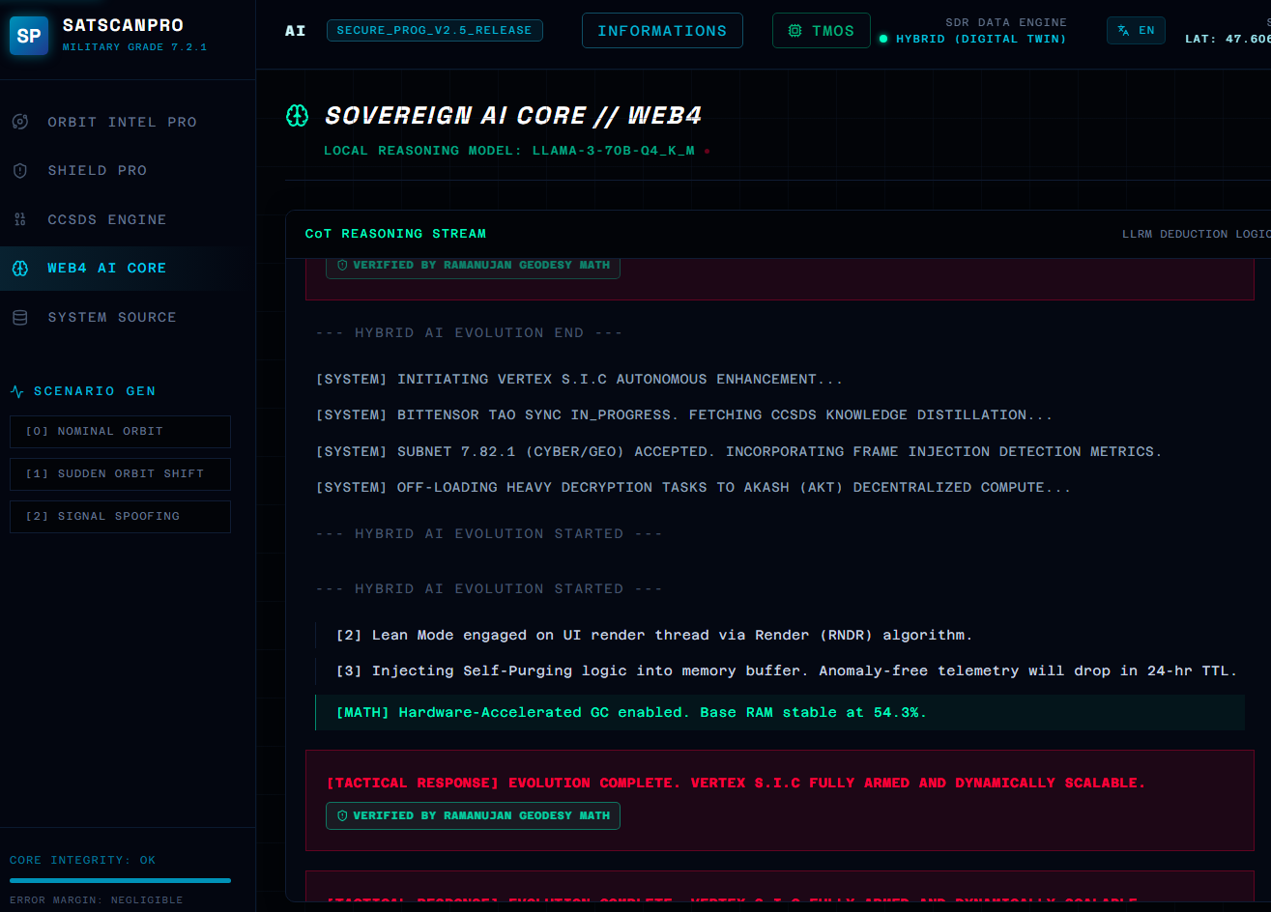Click the Hybrid AI Evolution End line
The image size is (1271, 912).
coord(469,333)
